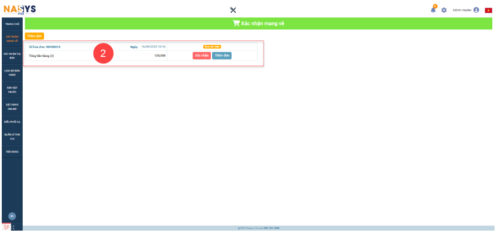Open Xác nhận tại bàn page

tap(12, 56)
